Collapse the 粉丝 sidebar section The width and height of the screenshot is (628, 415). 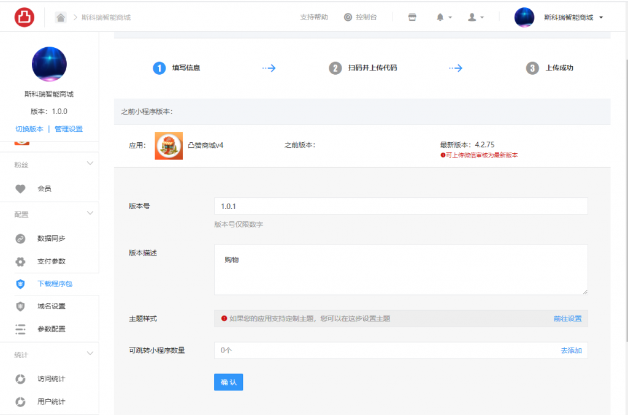coord(90,163)
